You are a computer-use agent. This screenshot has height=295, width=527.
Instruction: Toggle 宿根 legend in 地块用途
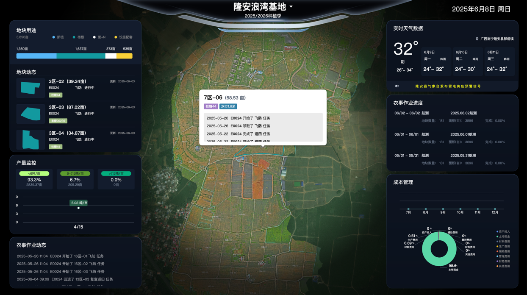point(78,37)
